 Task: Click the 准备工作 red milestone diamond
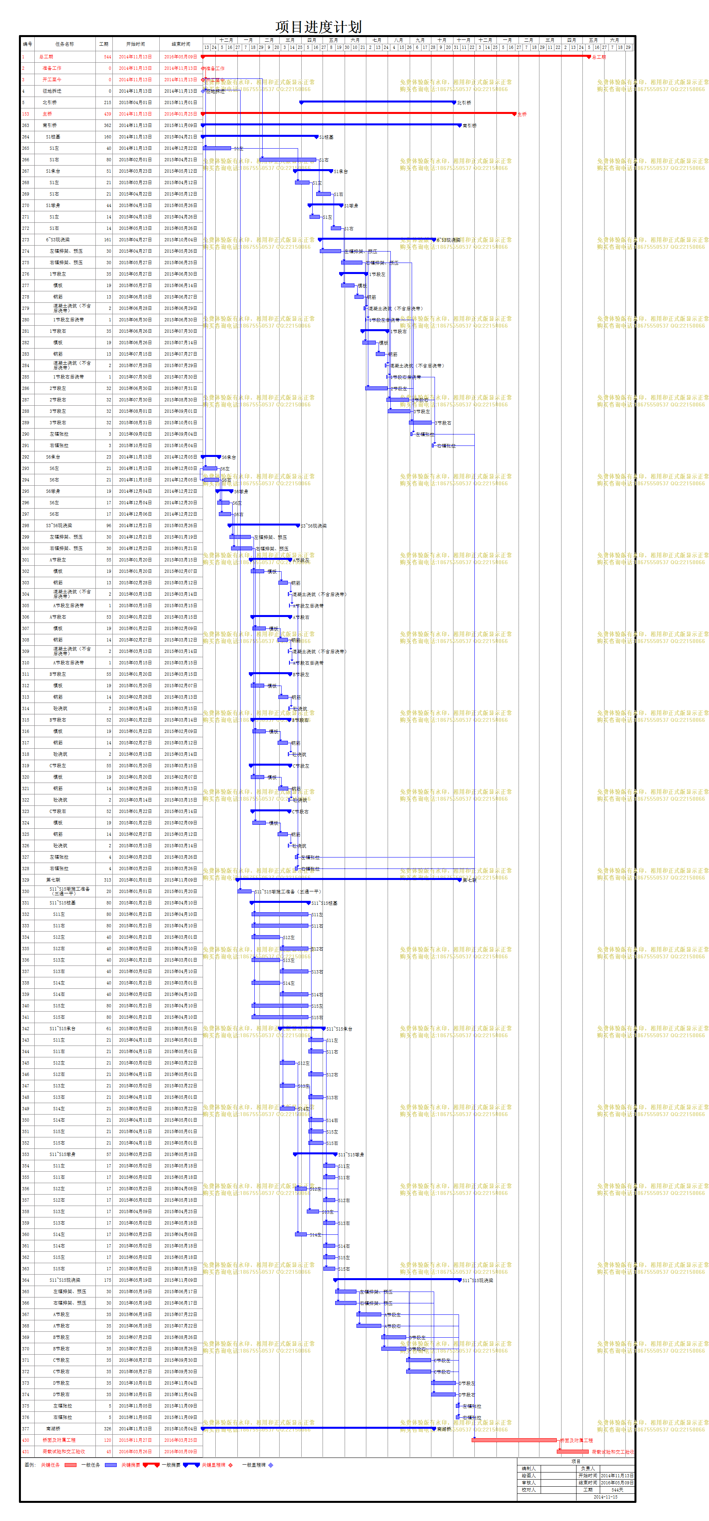coord(203,69)
